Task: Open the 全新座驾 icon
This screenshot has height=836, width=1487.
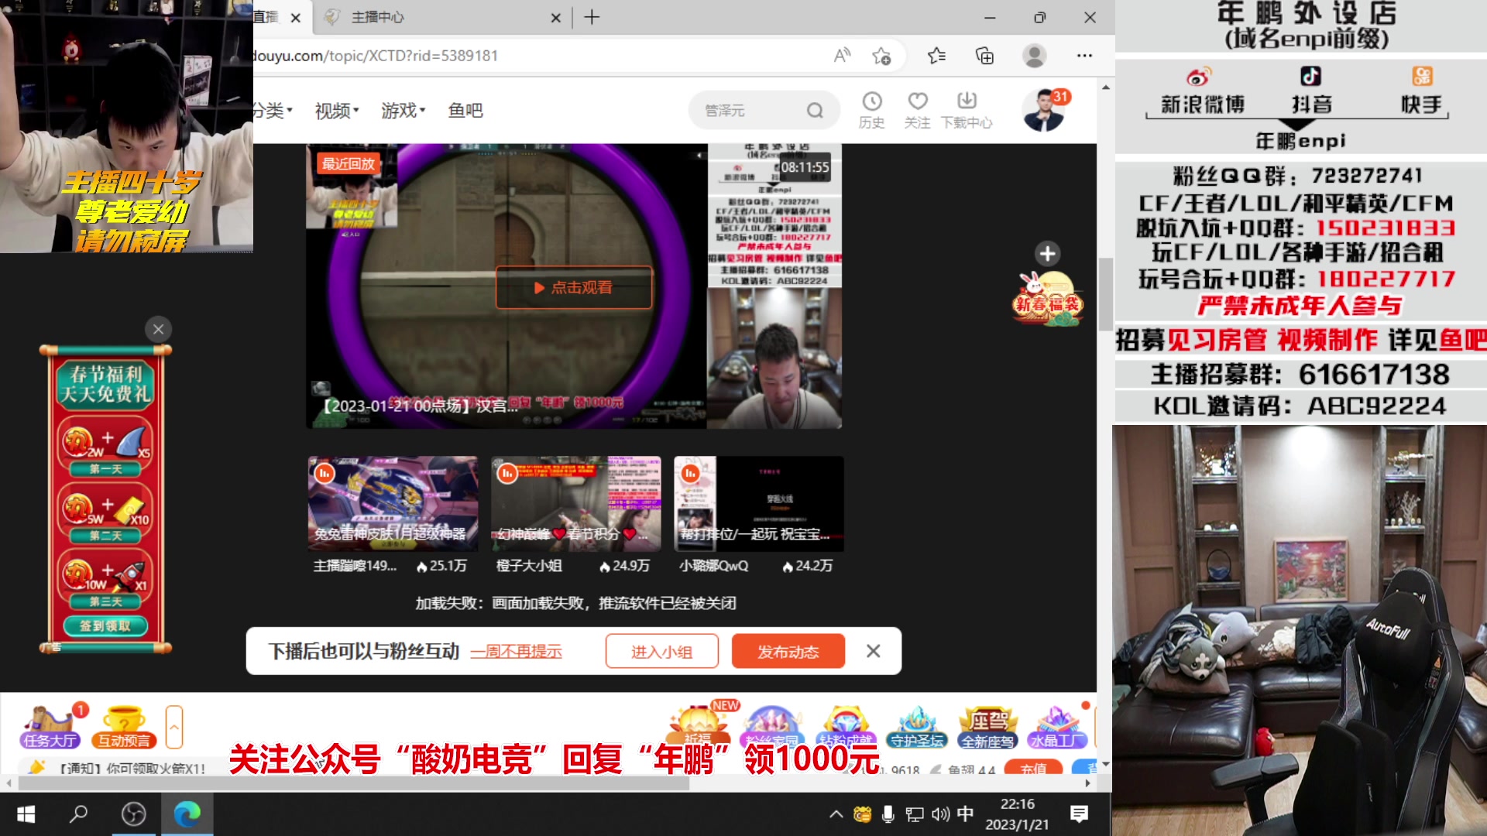Action: point(987,728)
